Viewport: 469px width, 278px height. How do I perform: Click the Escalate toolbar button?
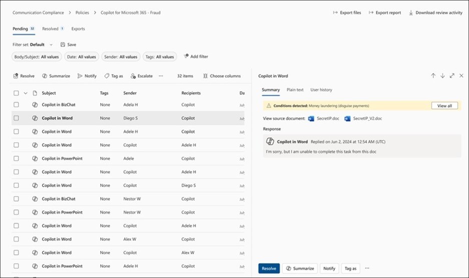pos(142,76)
